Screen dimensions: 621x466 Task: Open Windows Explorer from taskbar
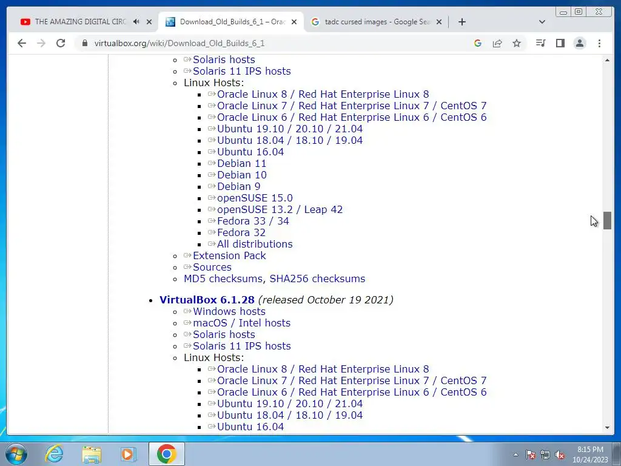tap(91, 454)
